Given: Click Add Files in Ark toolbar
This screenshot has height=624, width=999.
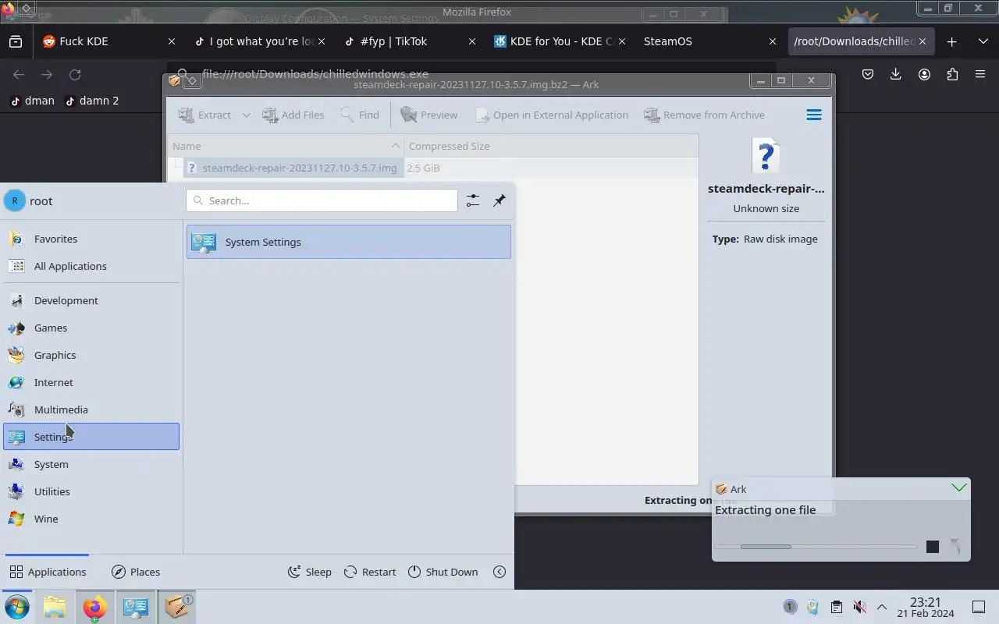Looking at the screenshot, I should (293, 115).
